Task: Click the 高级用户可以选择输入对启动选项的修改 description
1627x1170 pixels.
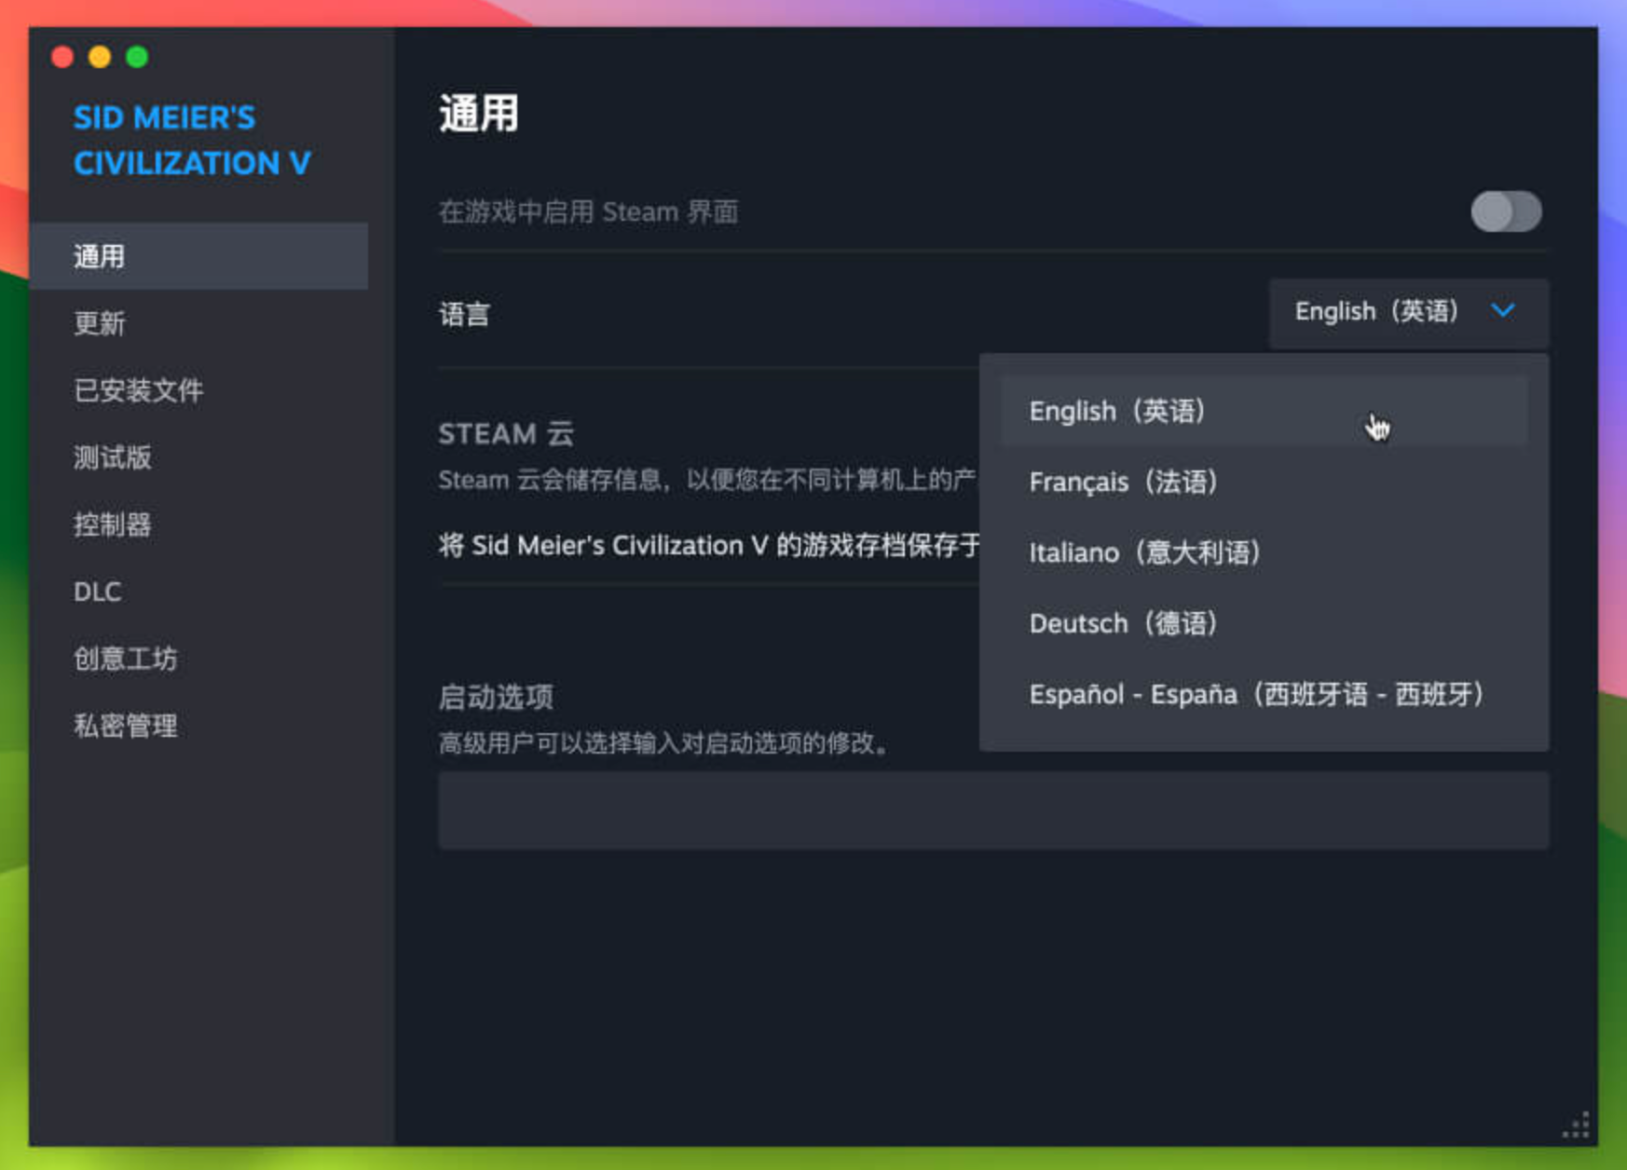Action: point(664,743)
